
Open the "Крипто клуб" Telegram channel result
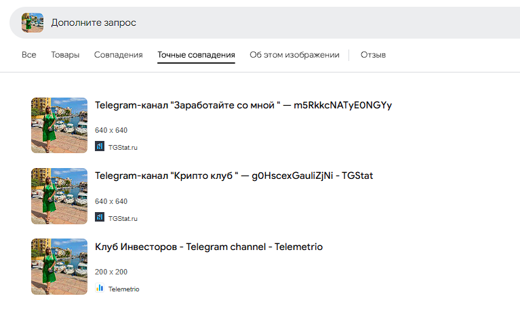coord(234,176)
